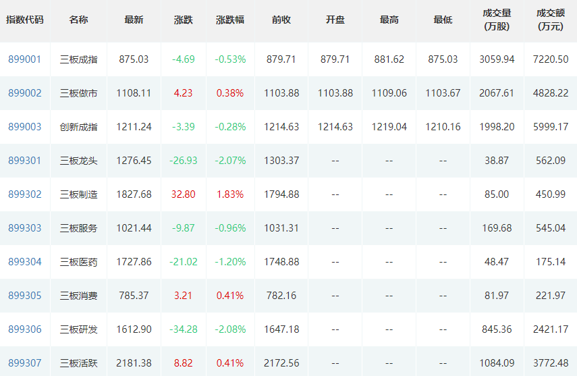Open index code 899306 link
577x376 pixels.
(25, 329)
